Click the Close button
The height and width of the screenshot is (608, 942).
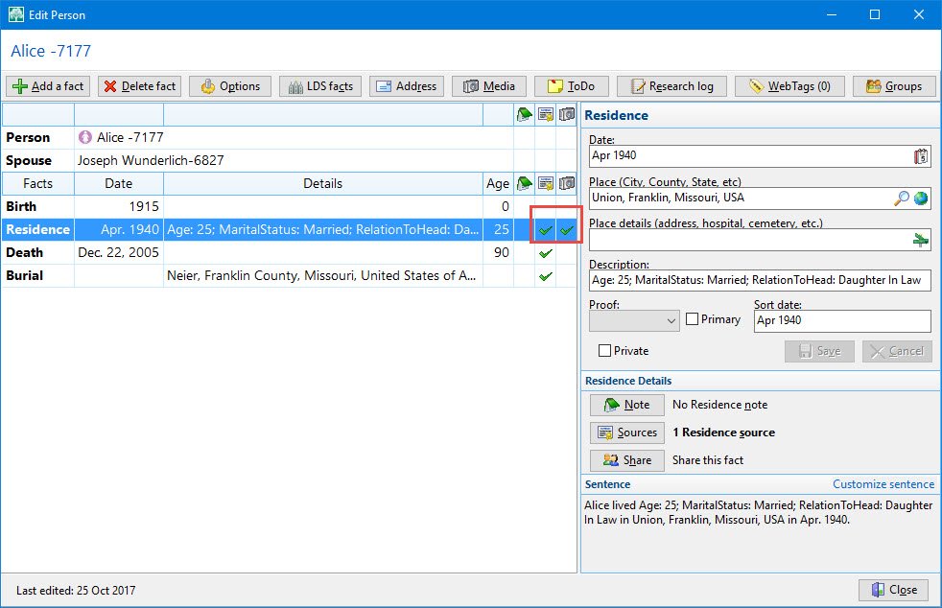(893, 590)
